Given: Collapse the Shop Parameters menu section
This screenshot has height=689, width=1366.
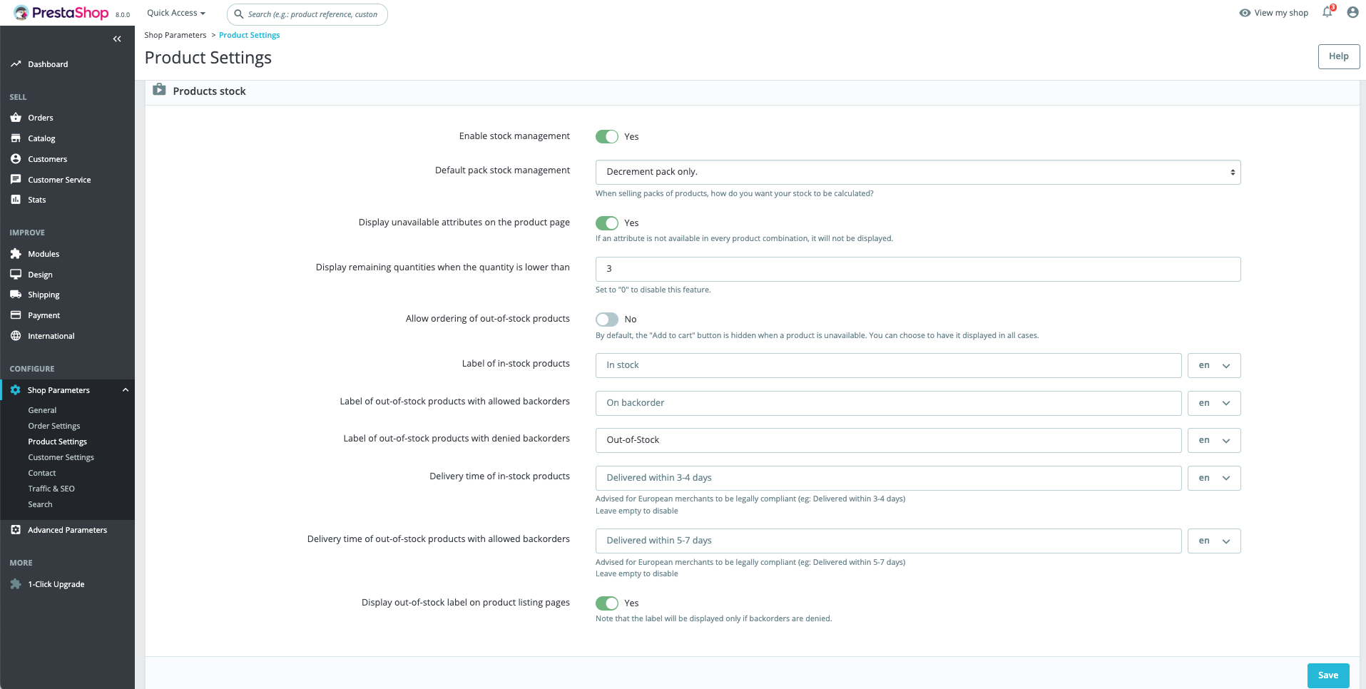Looking at the screenshot, I should pyautogui.click(x=126, y=390).
